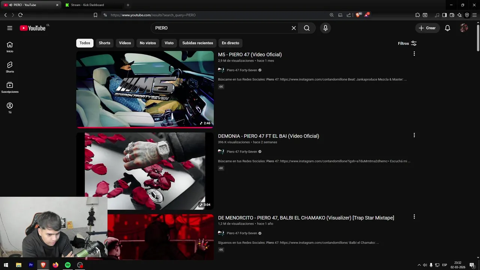This screenshot has height=270, width=480.
Task: Play the DEMONIA roses thumbnail
Action: [145, 171]
